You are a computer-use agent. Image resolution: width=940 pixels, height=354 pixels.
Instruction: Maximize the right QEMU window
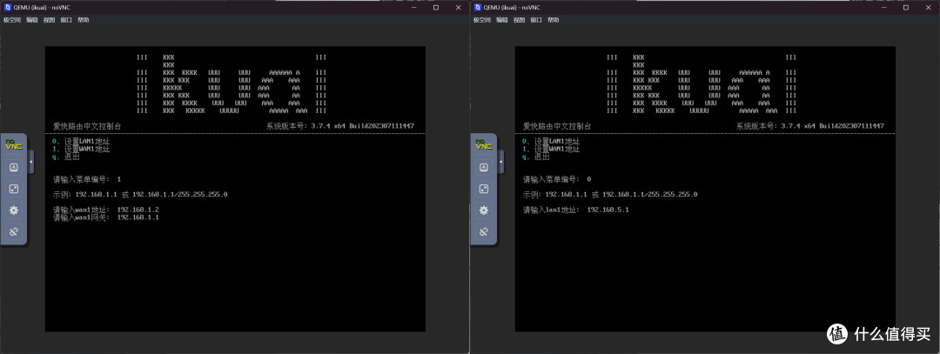pyautogui.click(x=906, y=7)
